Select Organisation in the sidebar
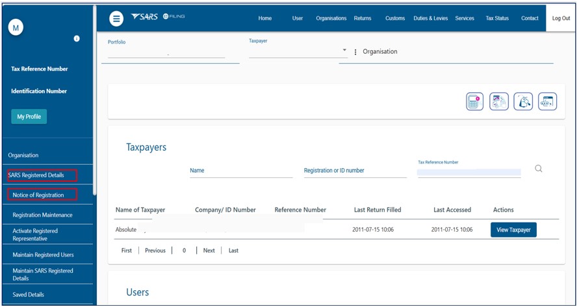The width and height of the screenshot is (579, 307). tap(23, 155)
